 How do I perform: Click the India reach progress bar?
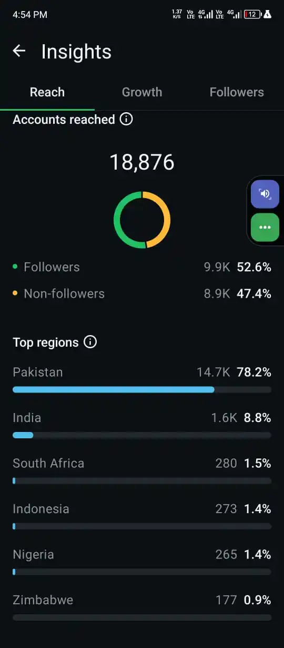pos(142,435)
